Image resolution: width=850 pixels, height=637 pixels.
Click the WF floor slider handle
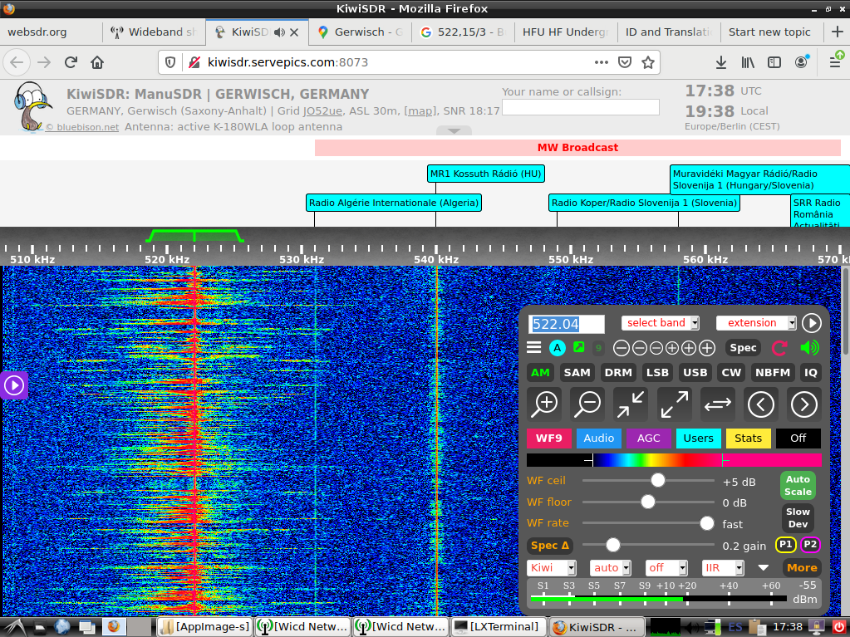click(x=648, y=502)
